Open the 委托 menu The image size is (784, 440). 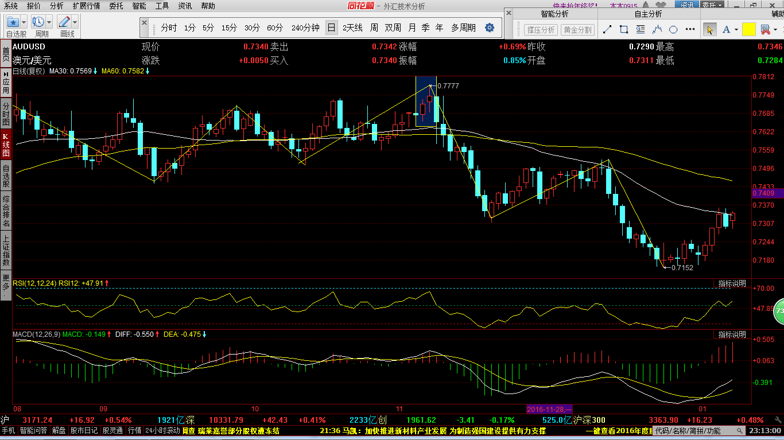(x=116, y=6)
